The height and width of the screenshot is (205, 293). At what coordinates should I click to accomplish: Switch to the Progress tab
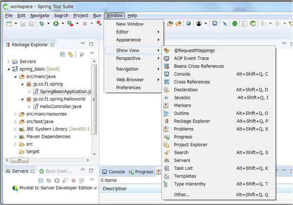pyautogui.click(x=144, y=172)
